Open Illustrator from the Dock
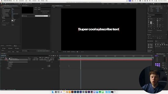Screen dimensions: 168x94 [x=72, y=92]
